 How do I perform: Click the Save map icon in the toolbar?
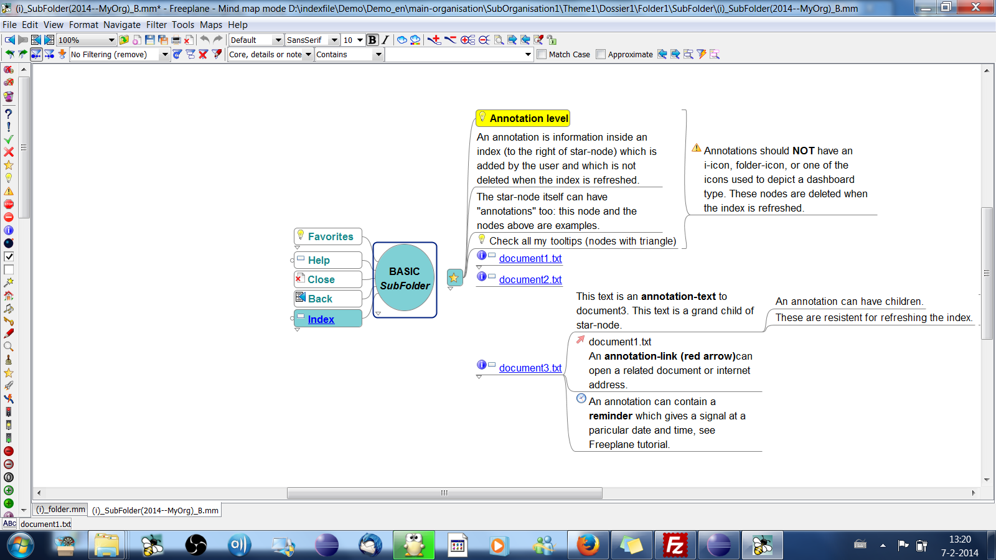click(149, 40)
